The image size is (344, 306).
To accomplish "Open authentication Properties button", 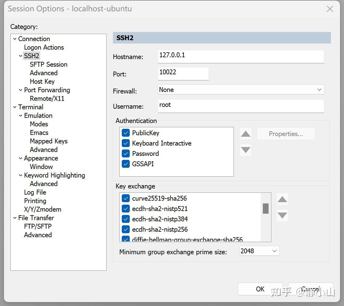I will point(286,134).
